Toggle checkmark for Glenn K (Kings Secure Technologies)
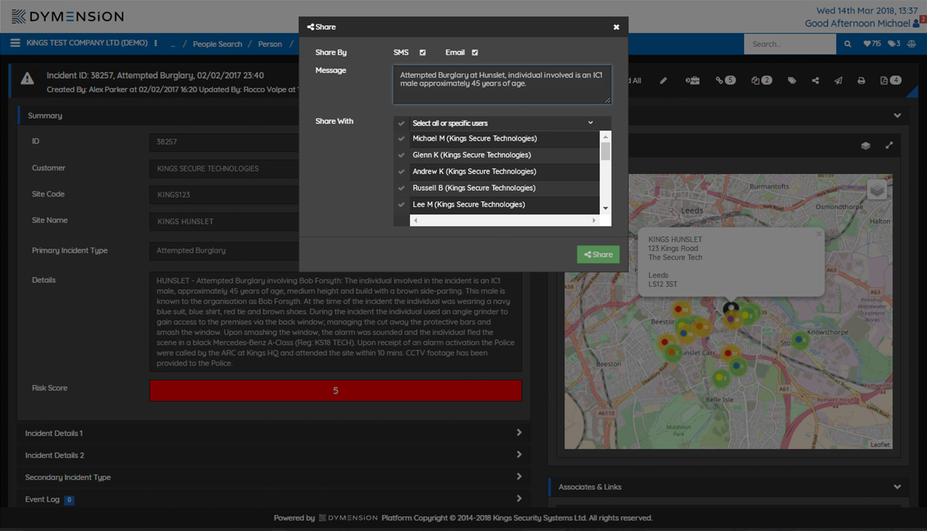 [401, 155]
